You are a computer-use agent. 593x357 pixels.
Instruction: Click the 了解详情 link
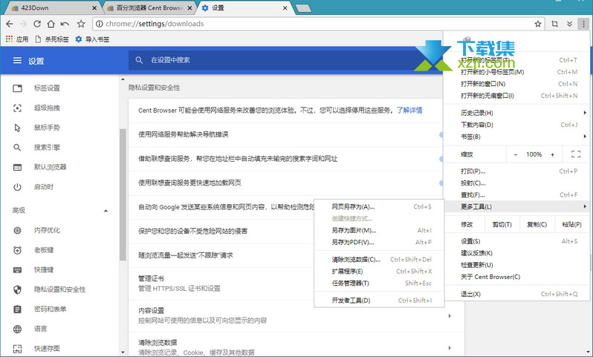(x=409, y=111)
